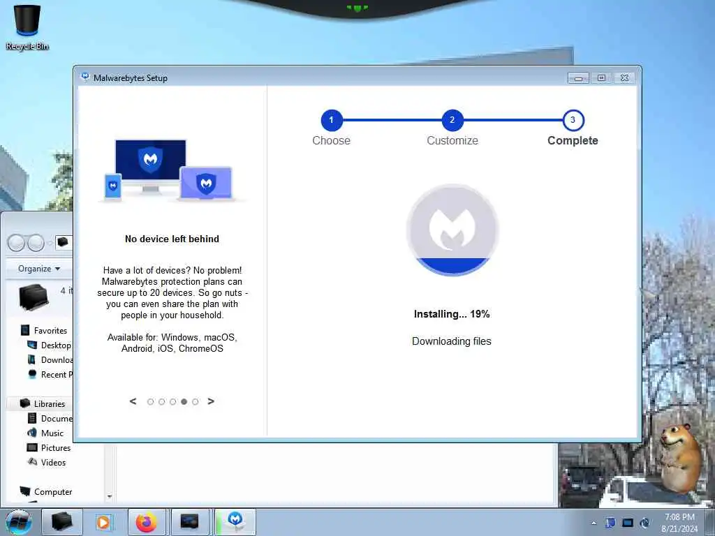Image resolution: width=715 pixels, height=536 pixels.
Task: Launch media player from taskbar
Action: coord(104,522)
